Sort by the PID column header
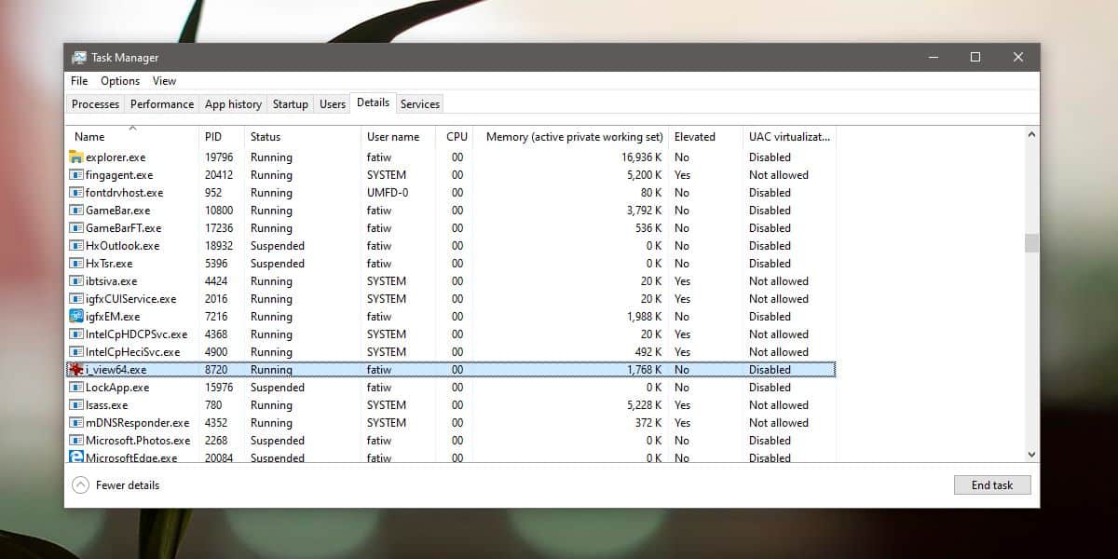The image size is (1118, 559). pos(221,137)
